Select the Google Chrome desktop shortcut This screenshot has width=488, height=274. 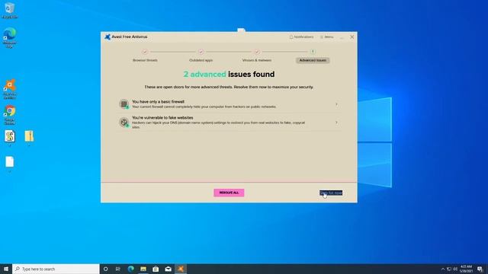(x=9, y=115)
